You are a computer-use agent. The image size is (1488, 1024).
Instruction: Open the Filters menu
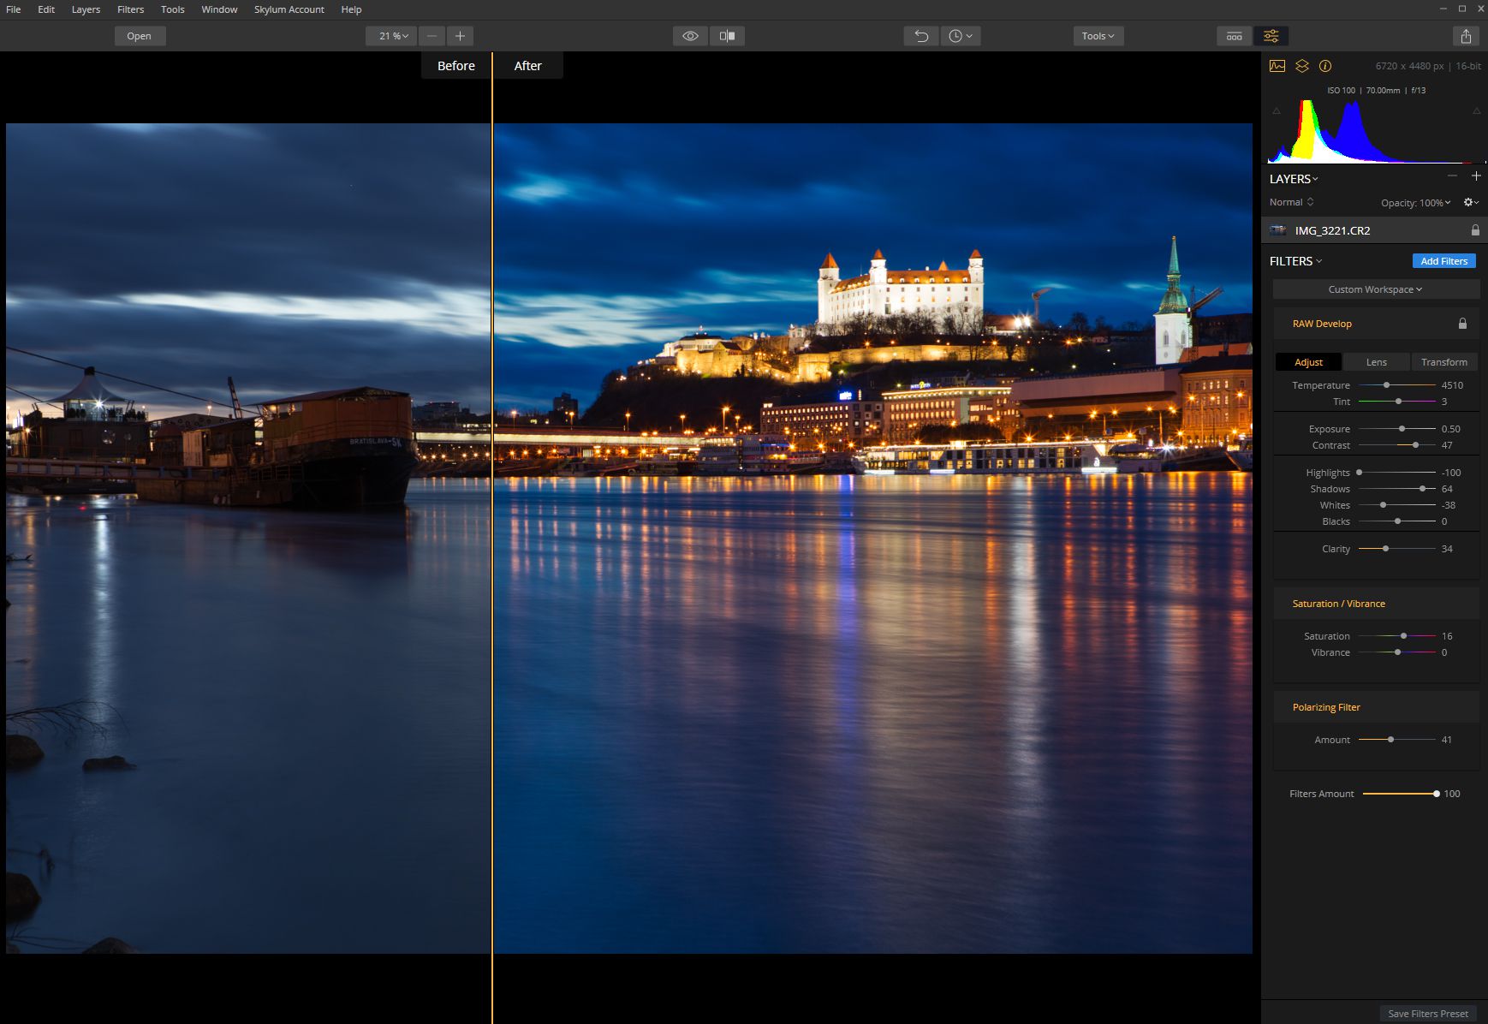coord(130,9)
